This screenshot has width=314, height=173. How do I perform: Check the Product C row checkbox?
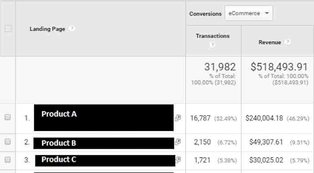click(x=8, y=160)
